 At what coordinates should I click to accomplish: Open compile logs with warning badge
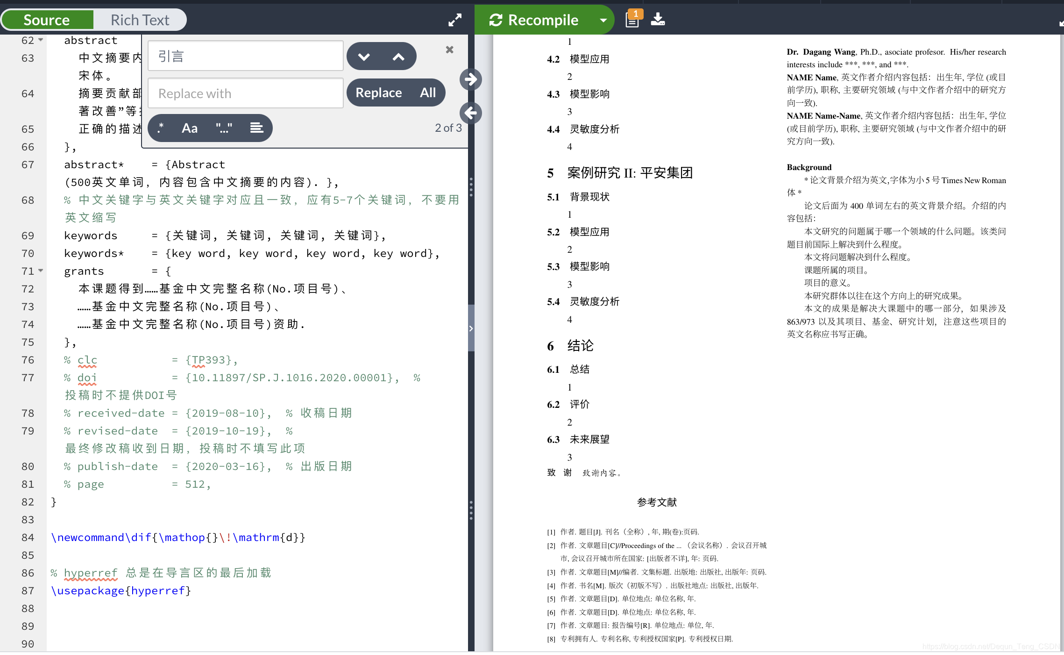point(633,19)
